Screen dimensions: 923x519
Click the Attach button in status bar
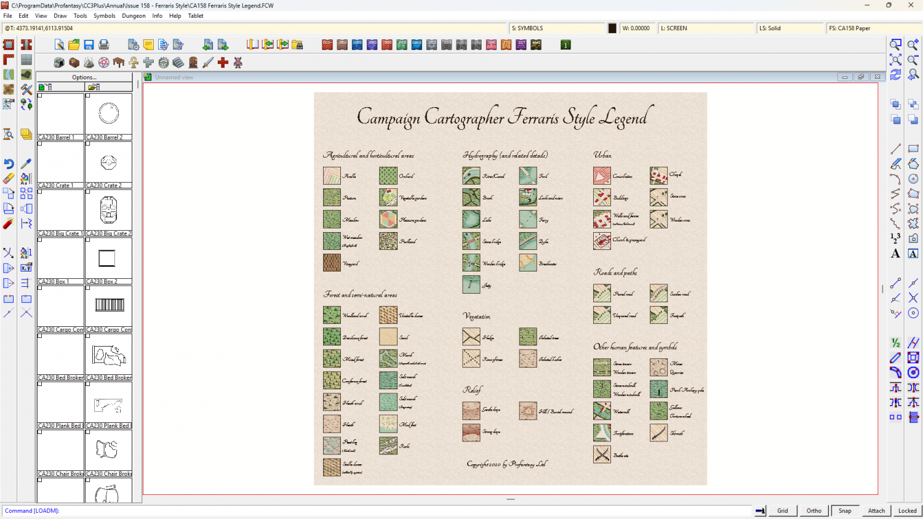coord(876,510)
